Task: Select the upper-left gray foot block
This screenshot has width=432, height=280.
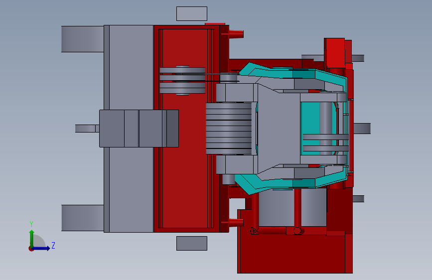Action: [x=83, y=39]
